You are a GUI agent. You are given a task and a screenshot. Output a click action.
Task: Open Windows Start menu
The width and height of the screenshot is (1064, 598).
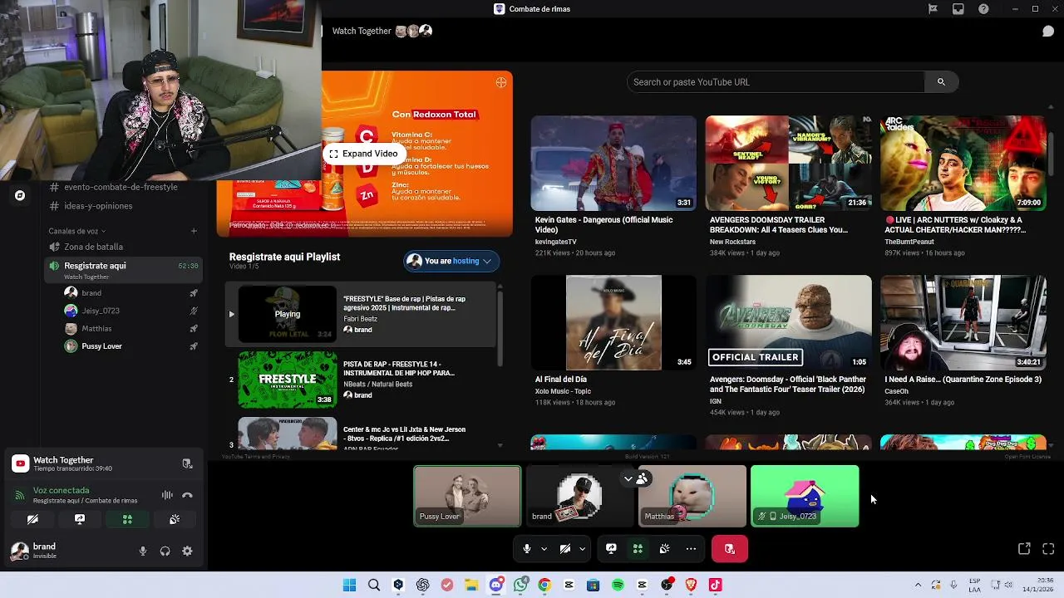click(x=349, y=585)
